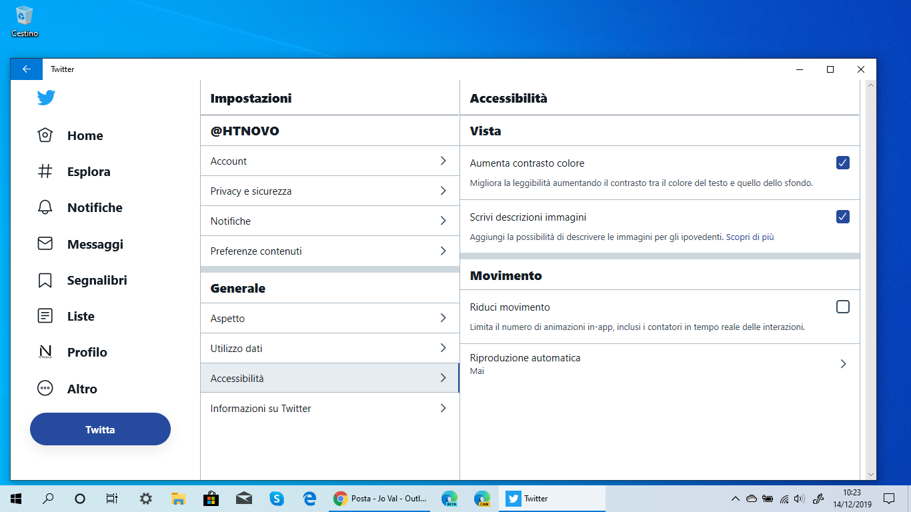Viewport: 911px width, 512px height.
Task: Open the Edge Beta taskbar icon
Action: pyautogui.click(x=449, y=498)
